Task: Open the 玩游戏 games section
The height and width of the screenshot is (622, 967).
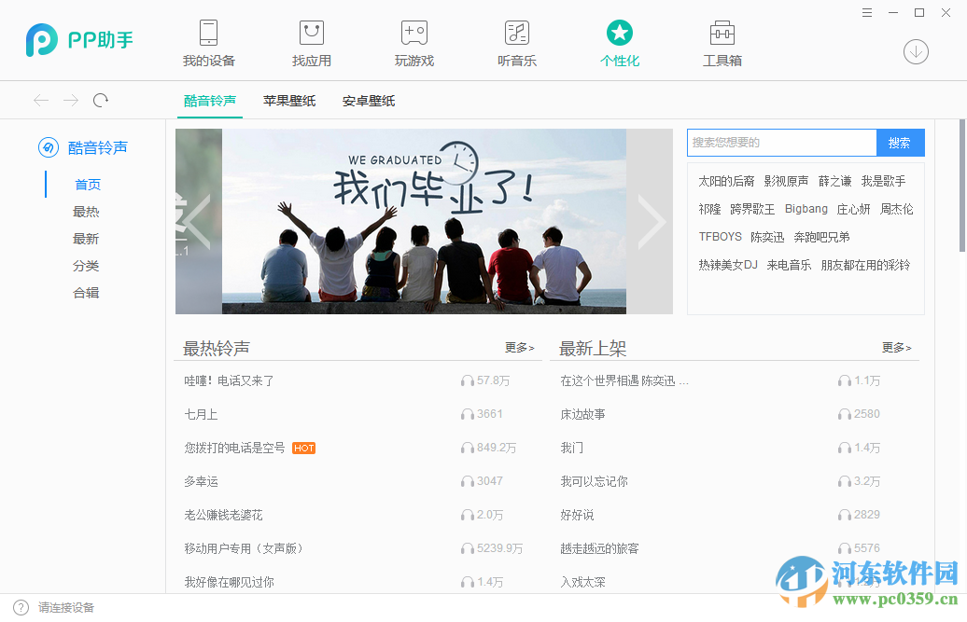Action: 413,40
